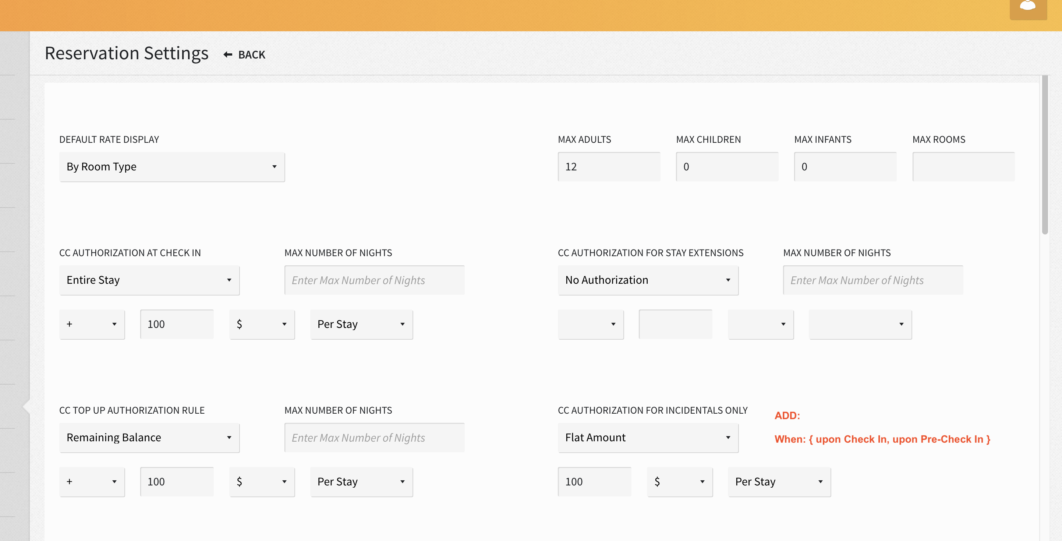Open Per Stay dropdown under Check In authorization
The width and height of the screenshot is (1062, 541).
(x=361, y=324)
